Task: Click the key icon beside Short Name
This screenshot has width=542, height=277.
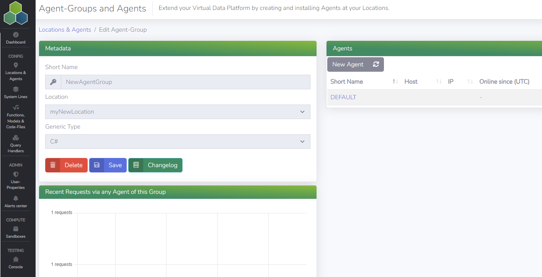Action: [x=53, y=82]
